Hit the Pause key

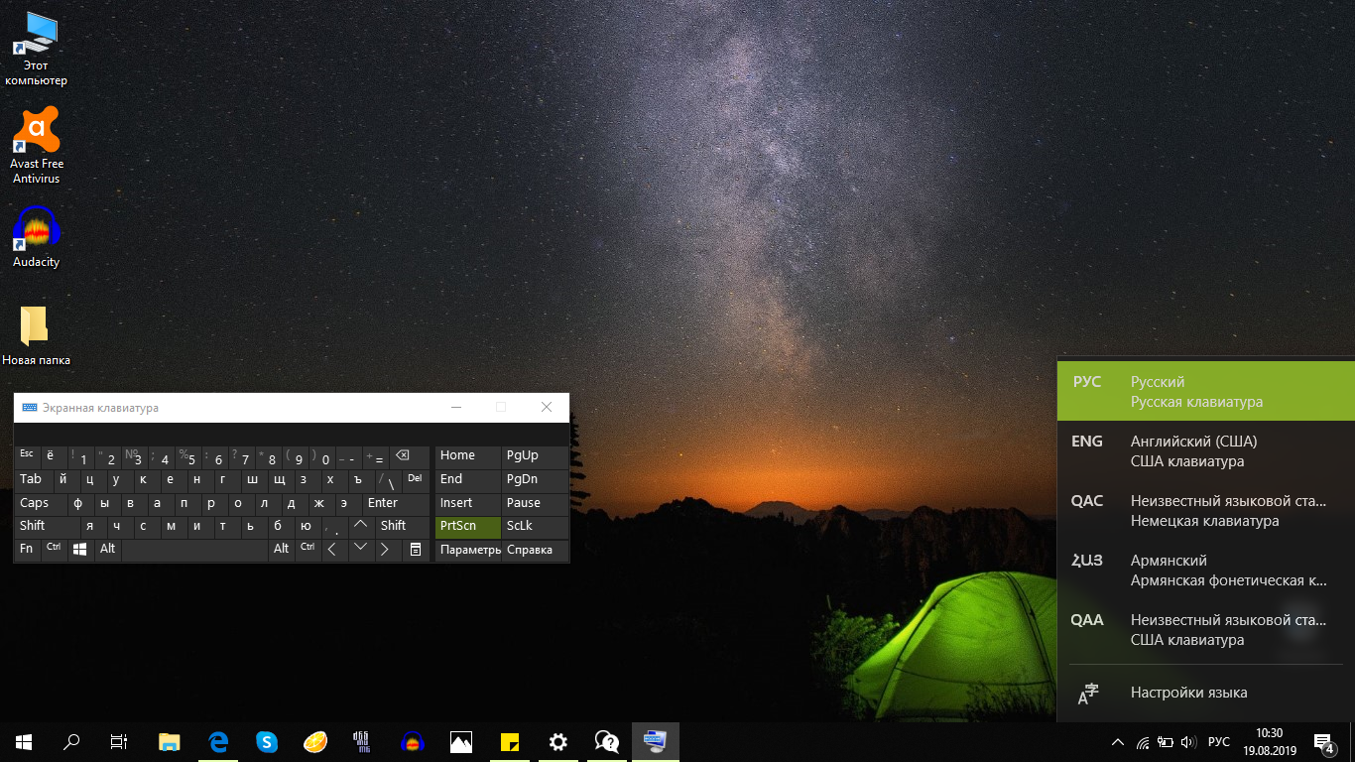pyautogui.click(x=535, y=503)
